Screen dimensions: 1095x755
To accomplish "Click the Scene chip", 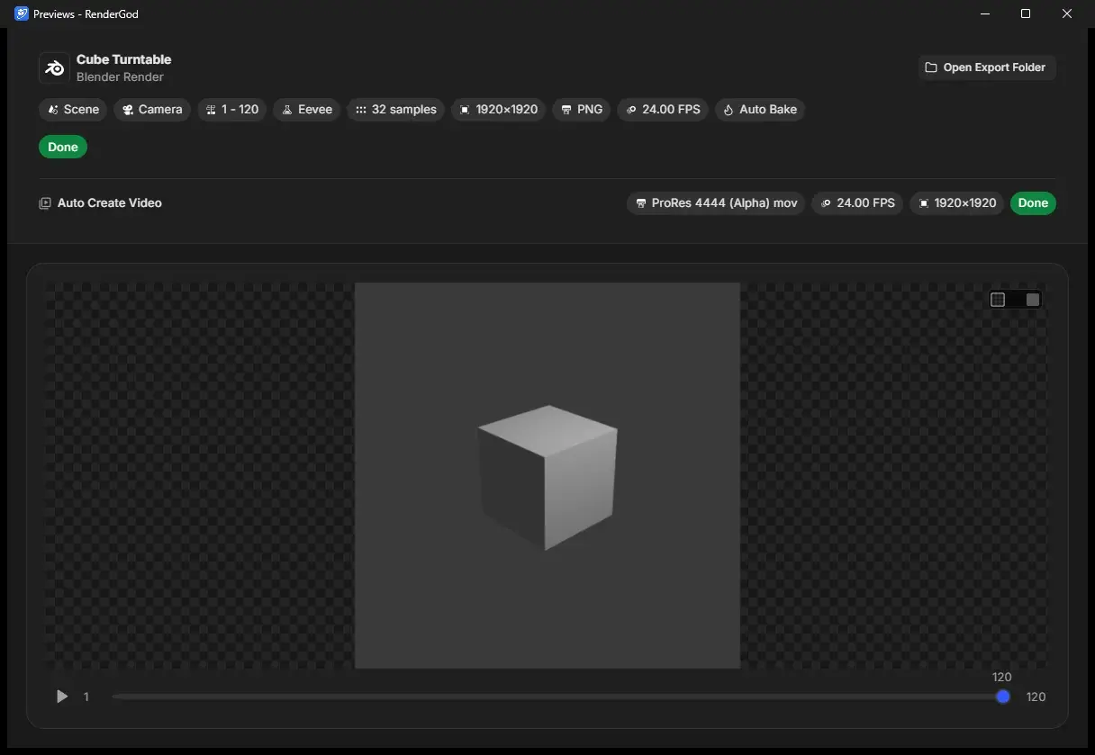I will coord(73,110).
